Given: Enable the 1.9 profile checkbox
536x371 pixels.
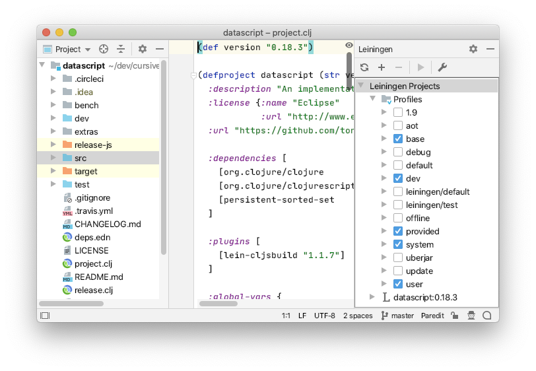Looking at the screenshot, I should 398,112.
